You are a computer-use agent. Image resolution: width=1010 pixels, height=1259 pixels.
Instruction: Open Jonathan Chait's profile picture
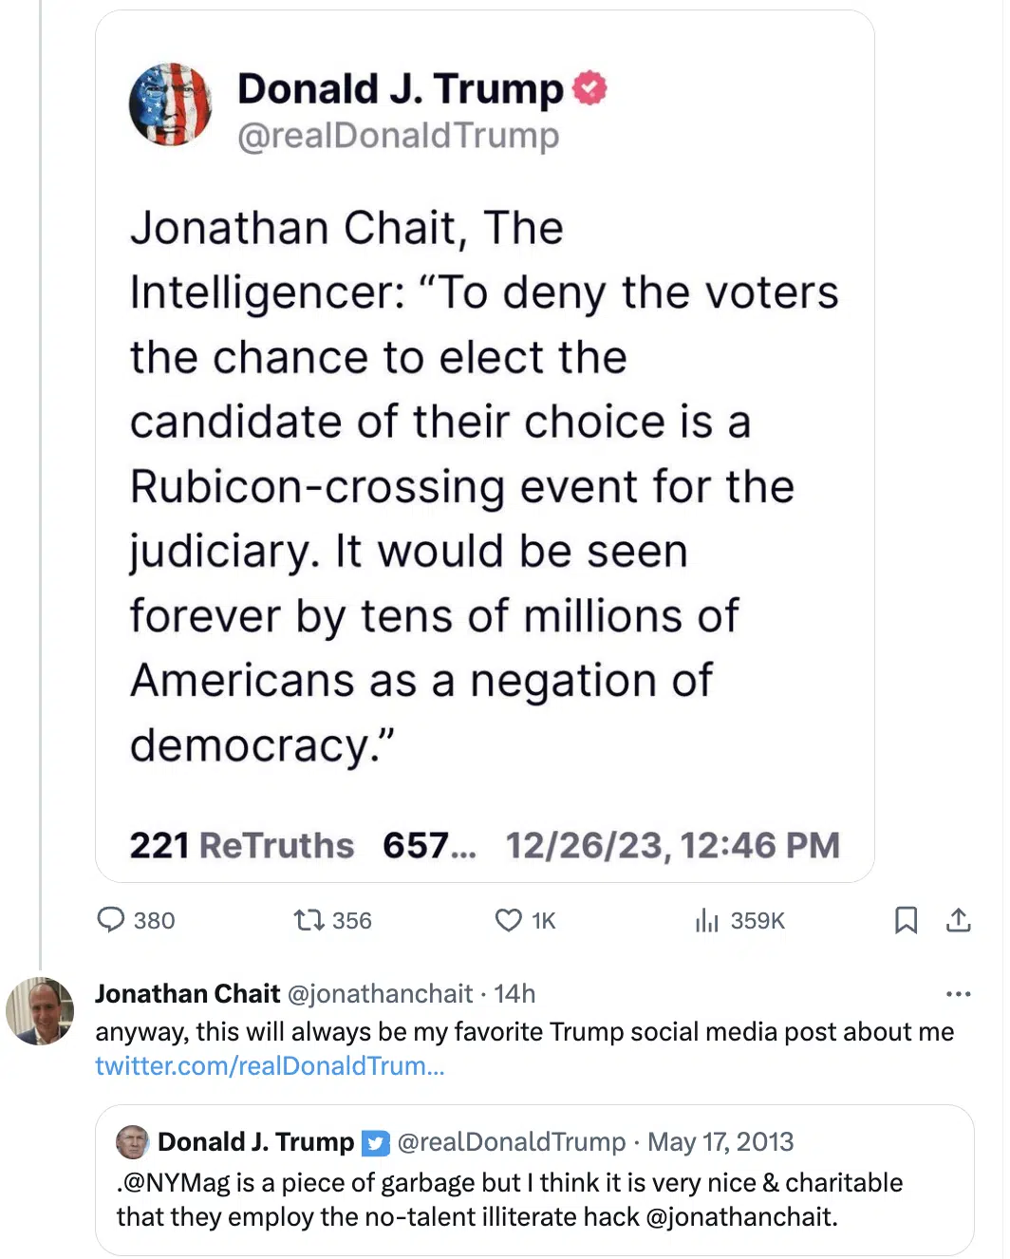pos(40,1011)
